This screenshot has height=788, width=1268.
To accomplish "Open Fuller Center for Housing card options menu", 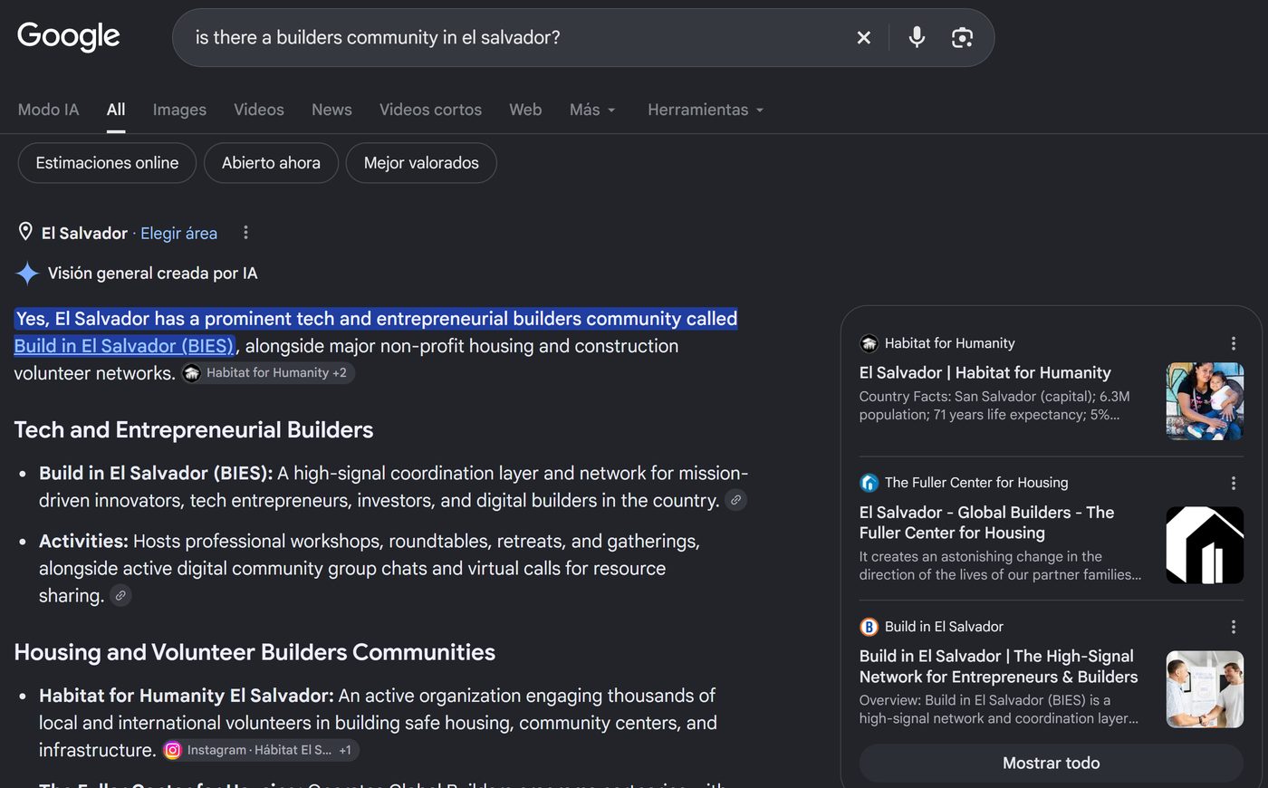I will pos(1233,483).
